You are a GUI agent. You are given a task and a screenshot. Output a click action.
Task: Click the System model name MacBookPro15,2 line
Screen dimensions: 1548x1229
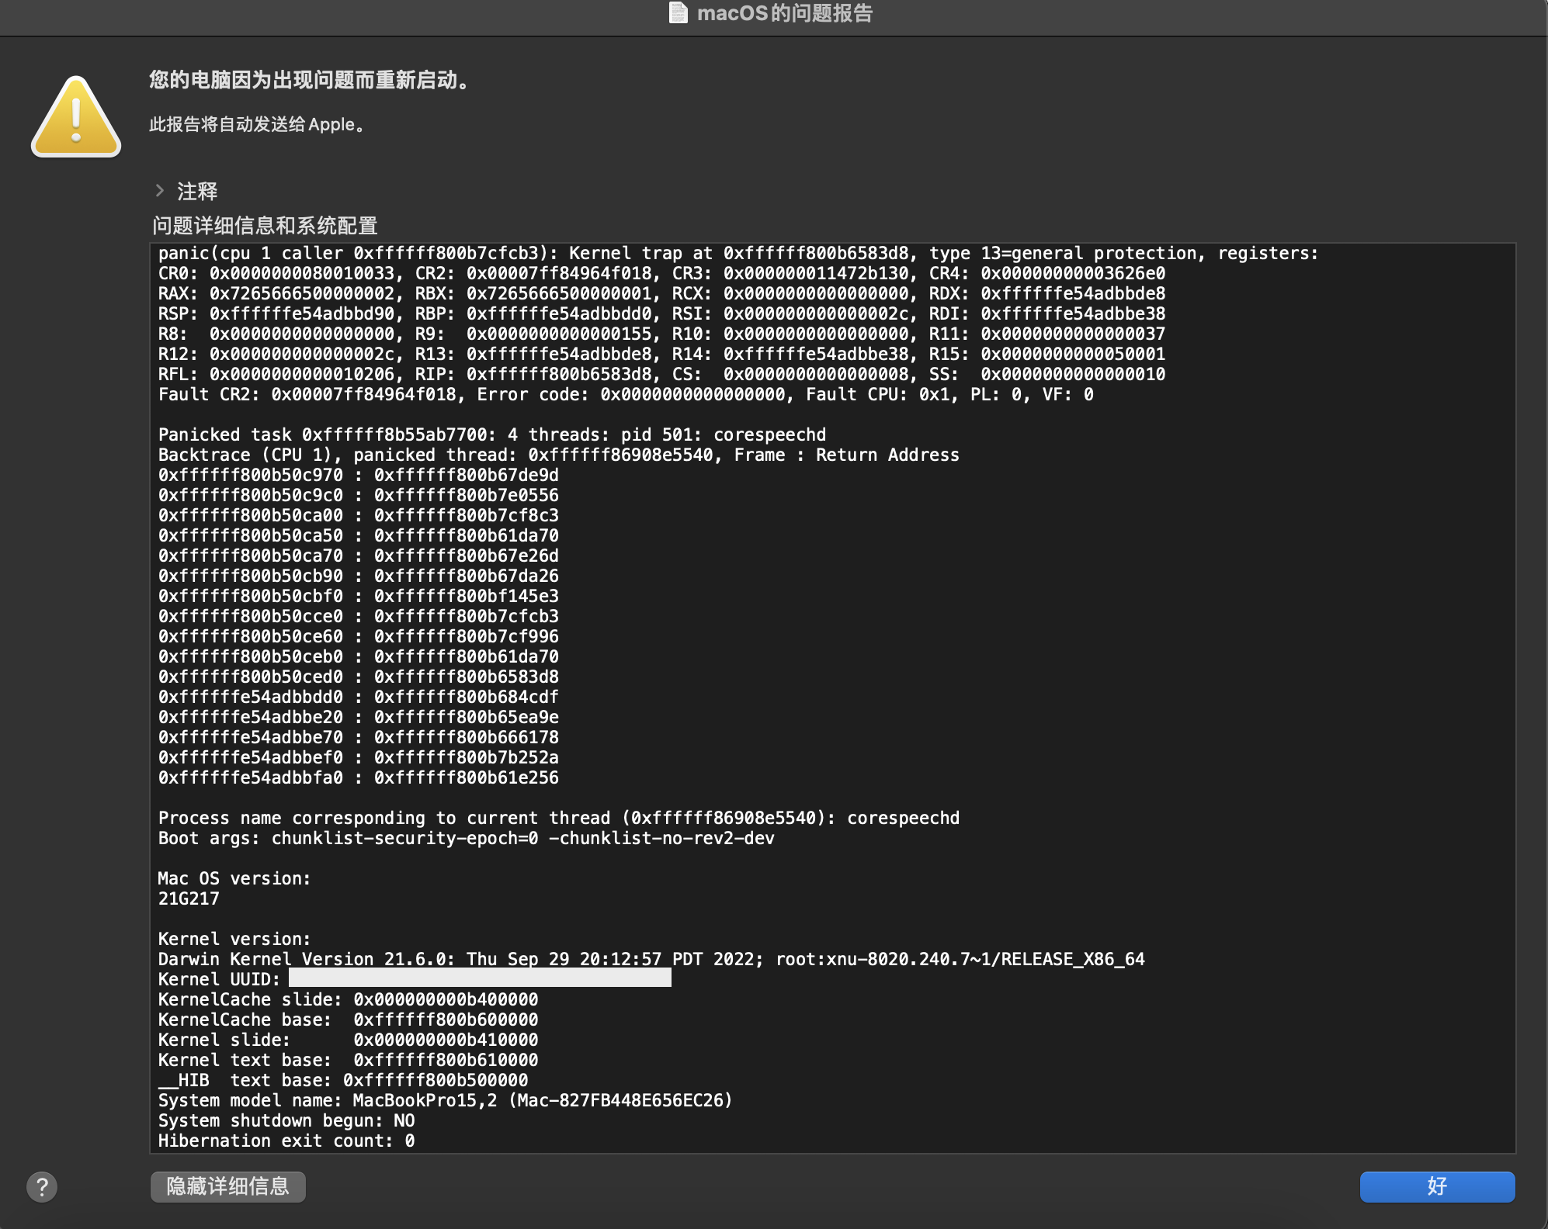[x=445, y=1100]
